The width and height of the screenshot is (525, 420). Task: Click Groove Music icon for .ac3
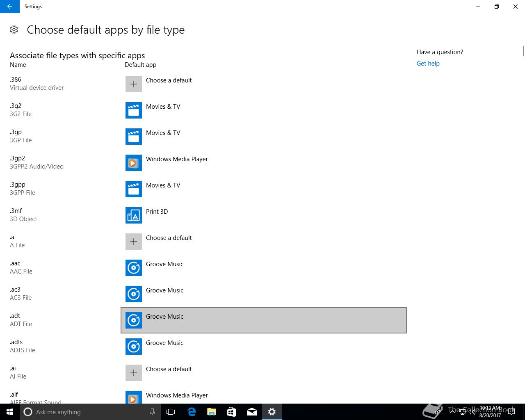point(134,294)
